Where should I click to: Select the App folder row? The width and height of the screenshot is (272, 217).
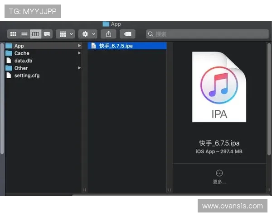tap(44, 46)
